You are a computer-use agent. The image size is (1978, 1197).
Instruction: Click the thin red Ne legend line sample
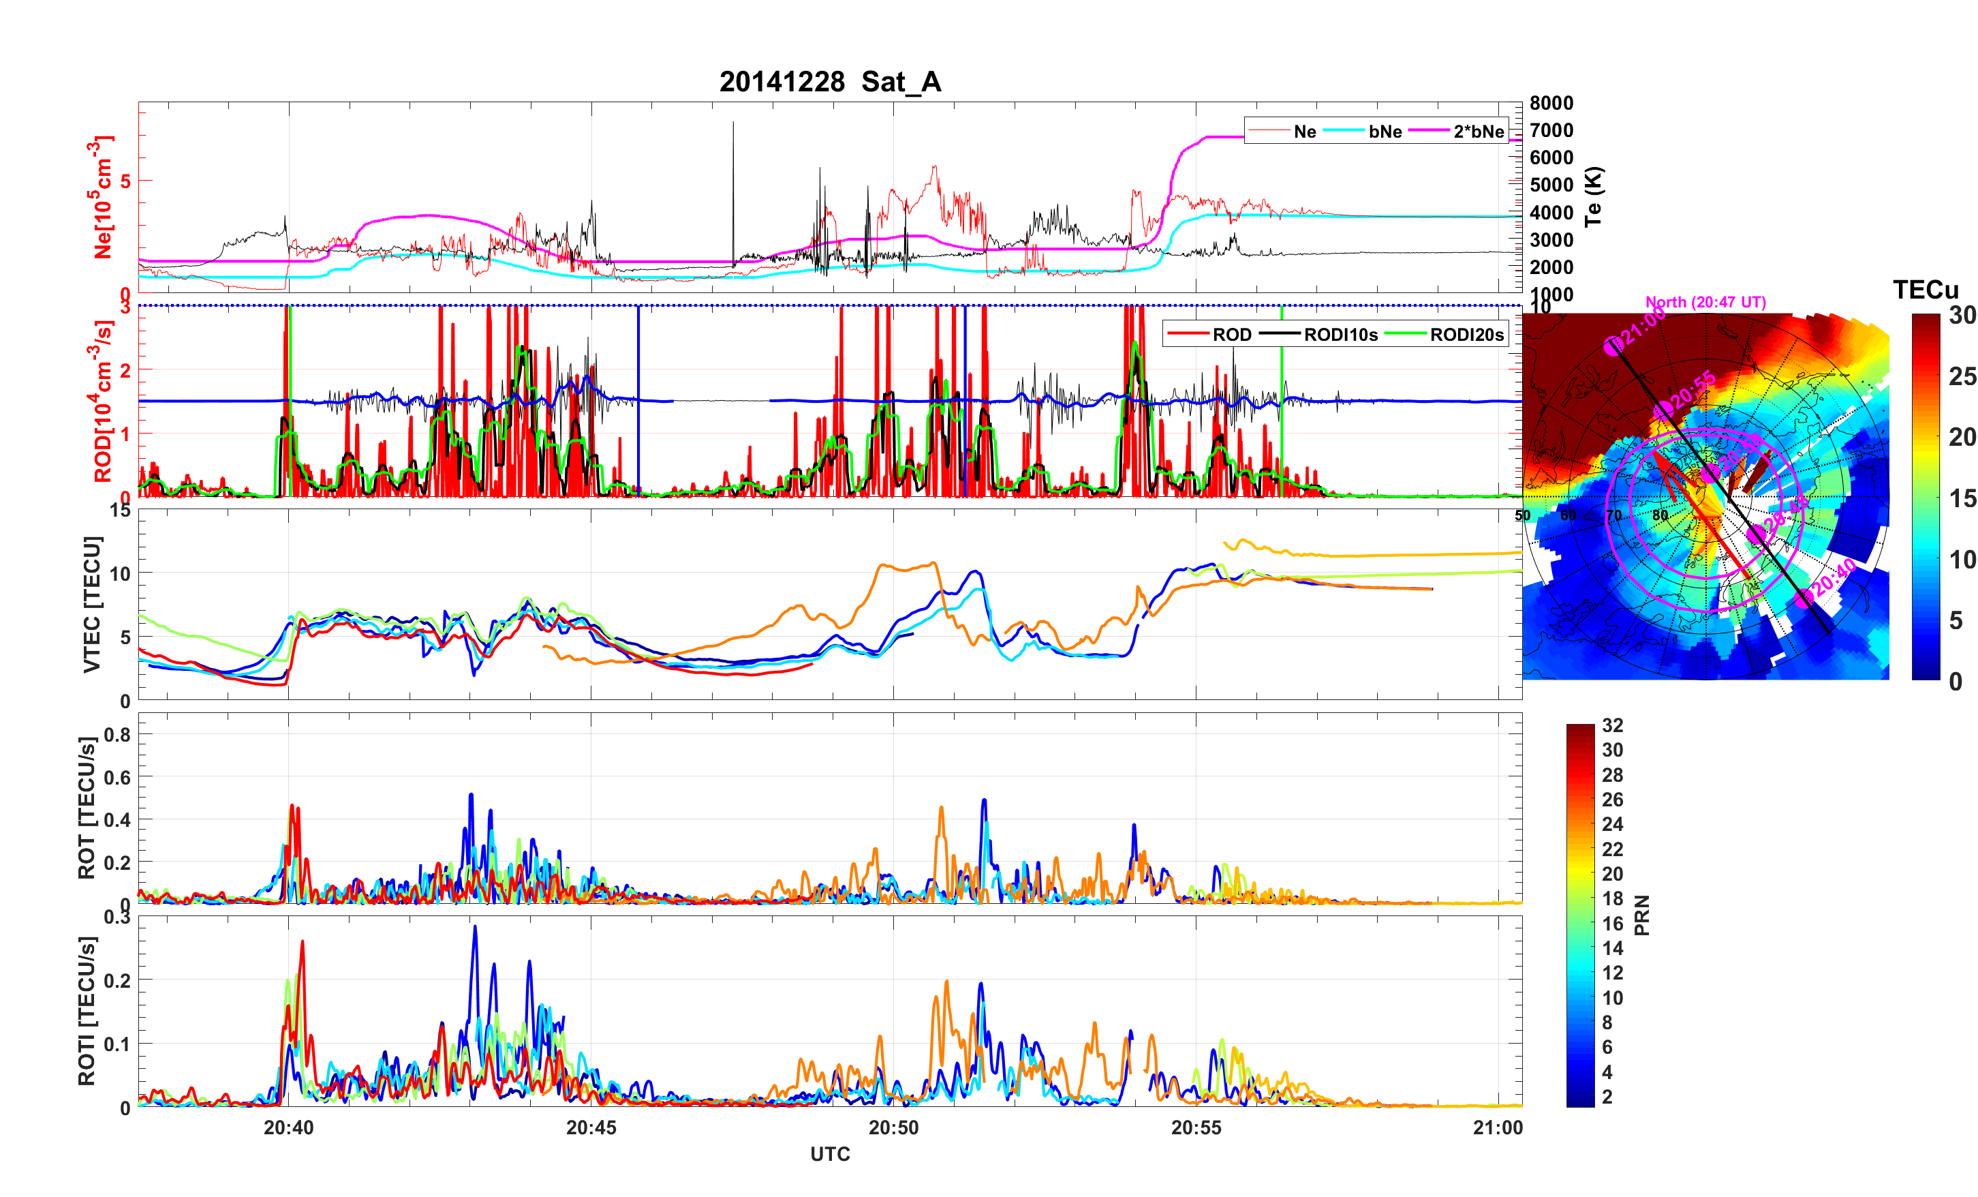click(x=1269, y=131)
